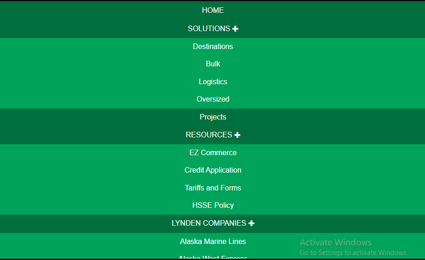The image size is (425, 260).
Task: Toggle the LYNDEN COMPANIES section label
Action: [209, 223]
